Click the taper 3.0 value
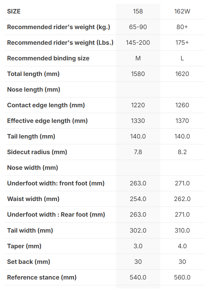This screenshot has height=289, width=204. point(138,246)
